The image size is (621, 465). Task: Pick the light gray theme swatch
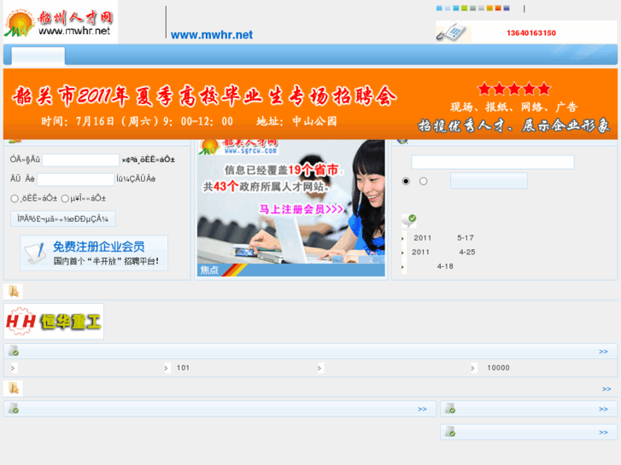click(481, 9)
